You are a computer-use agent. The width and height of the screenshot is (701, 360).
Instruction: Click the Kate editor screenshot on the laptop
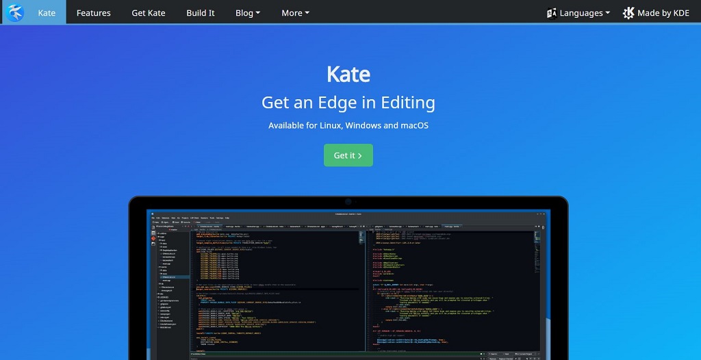[x=348, y=285]
